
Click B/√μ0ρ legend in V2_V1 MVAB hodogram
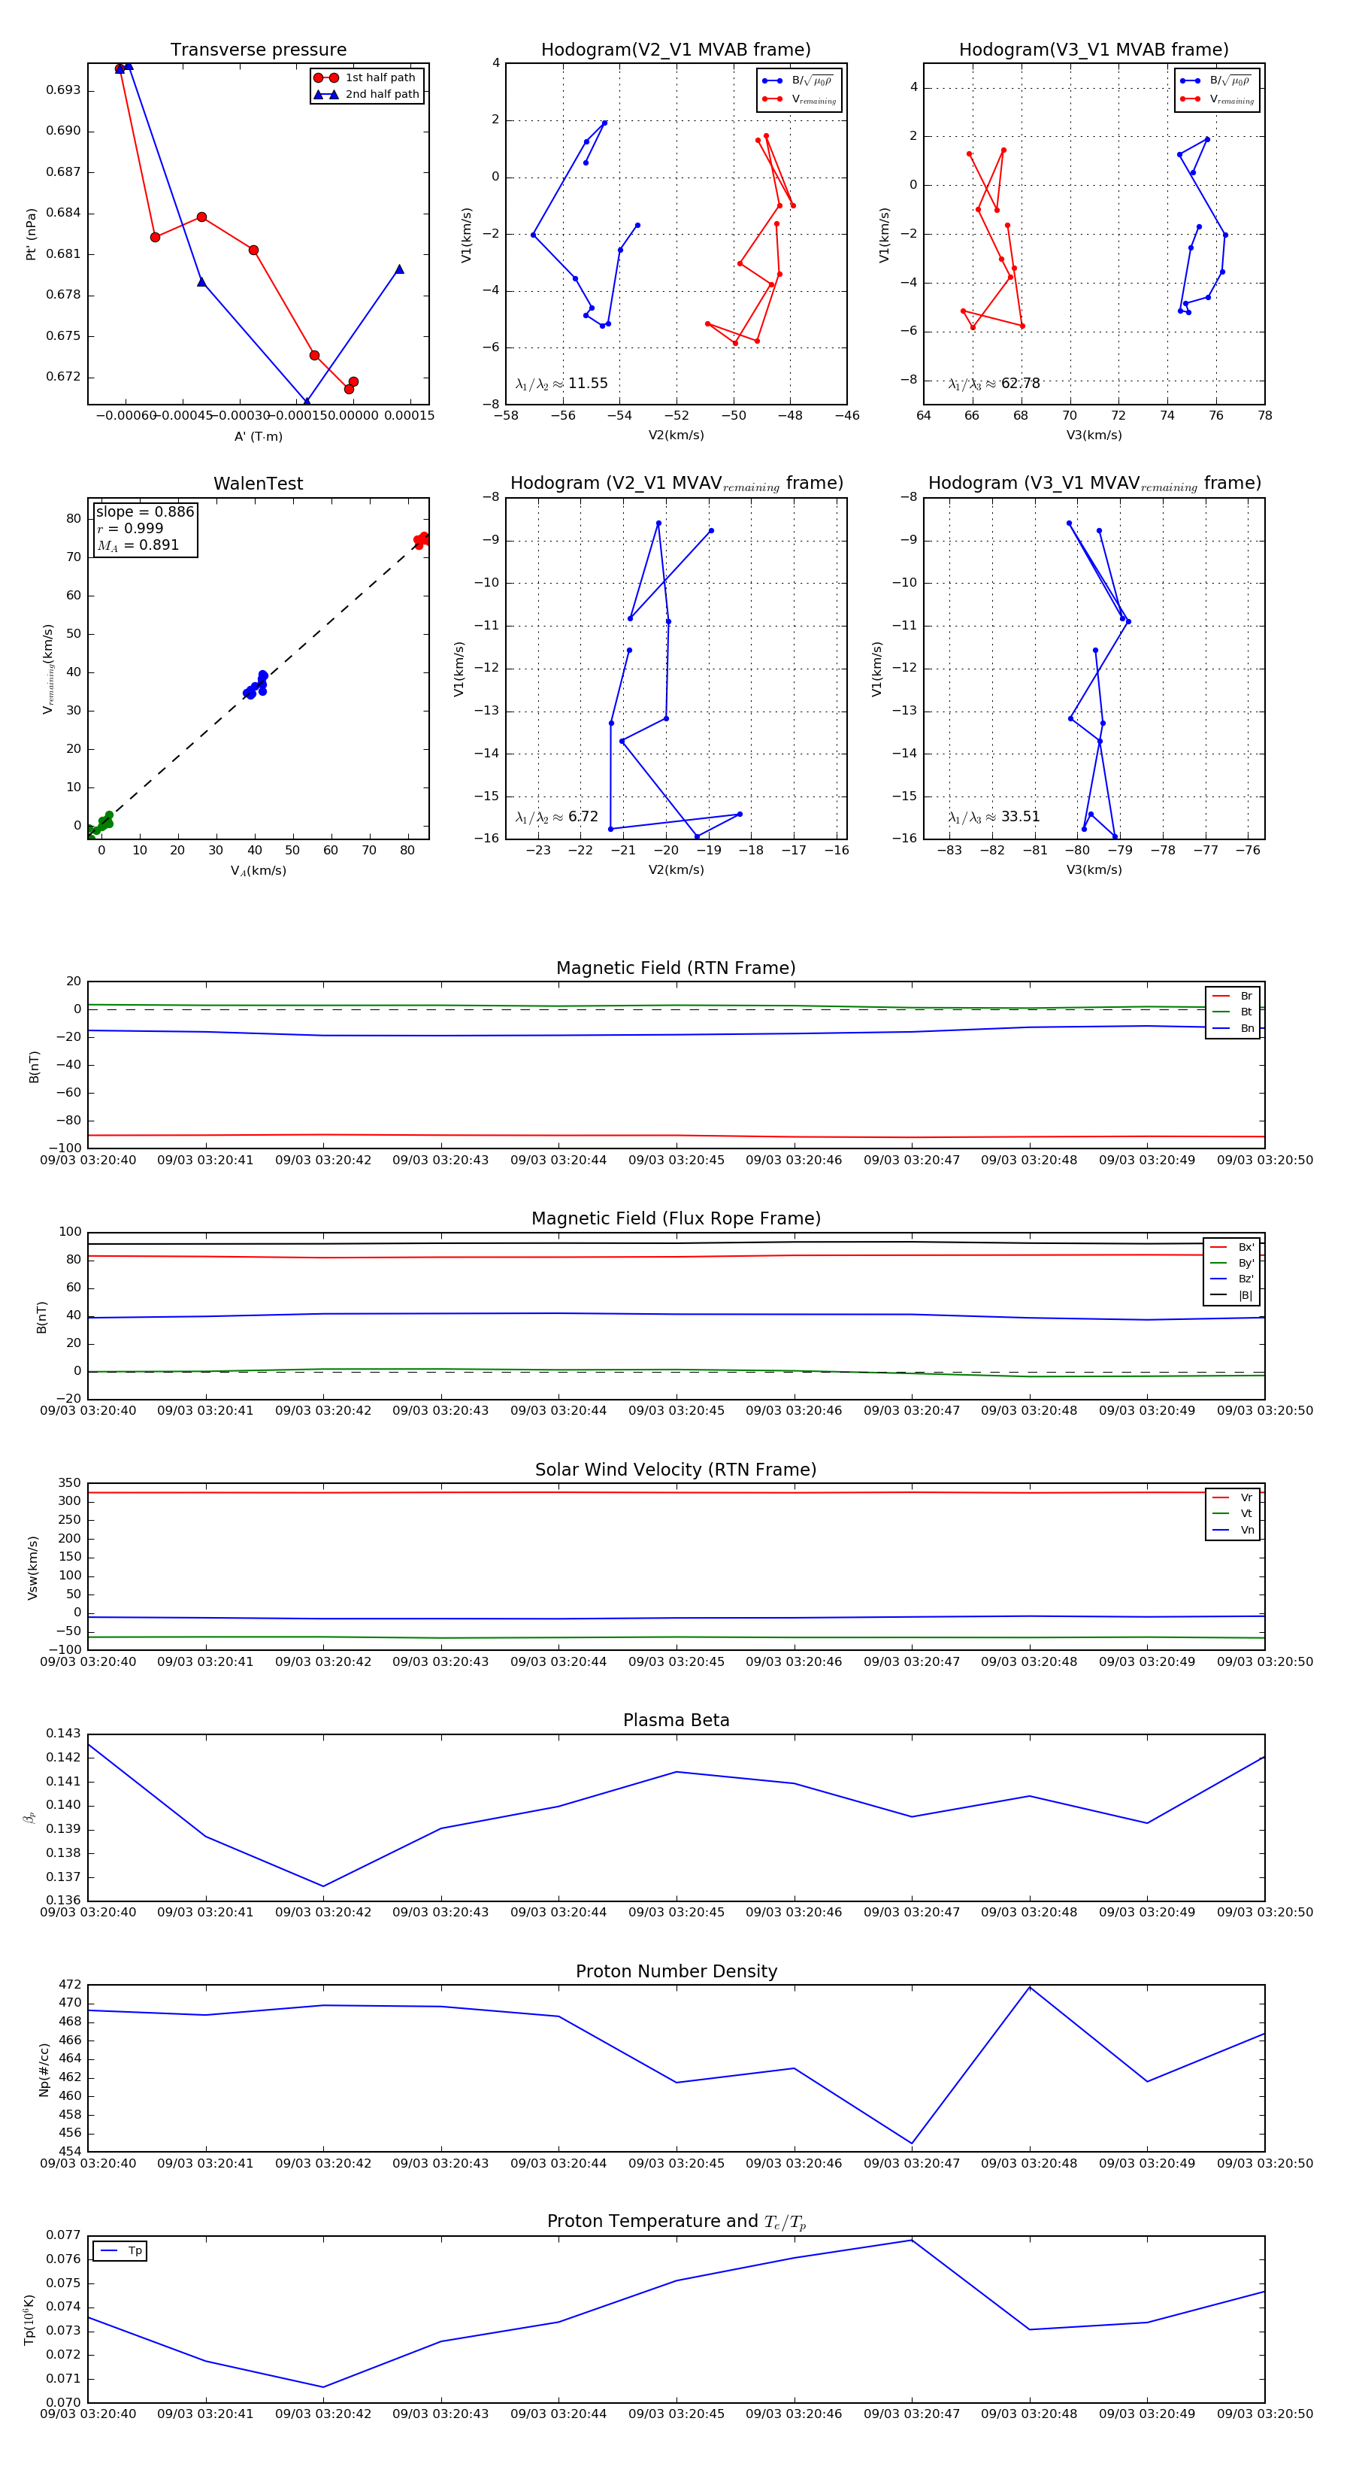click(x=799, y=81)
